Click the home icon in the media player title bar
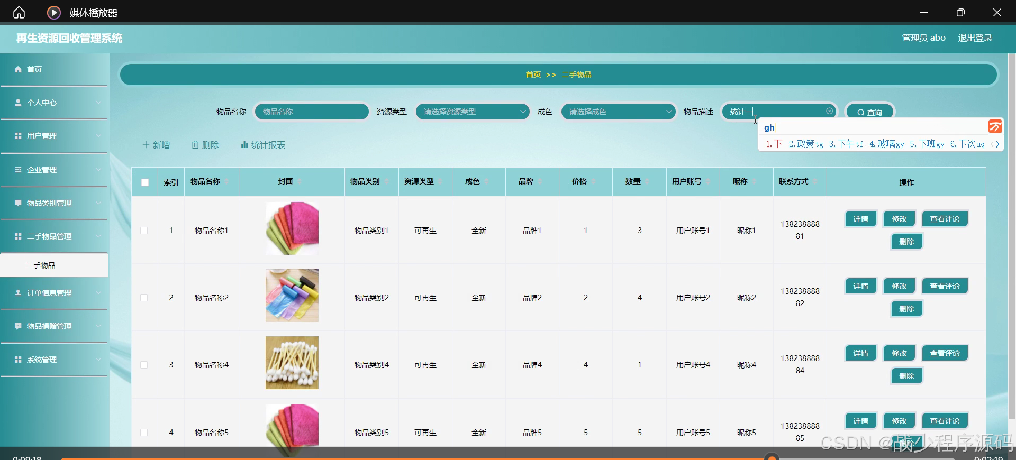The image size is (1016, 460). tap(19, 12)
